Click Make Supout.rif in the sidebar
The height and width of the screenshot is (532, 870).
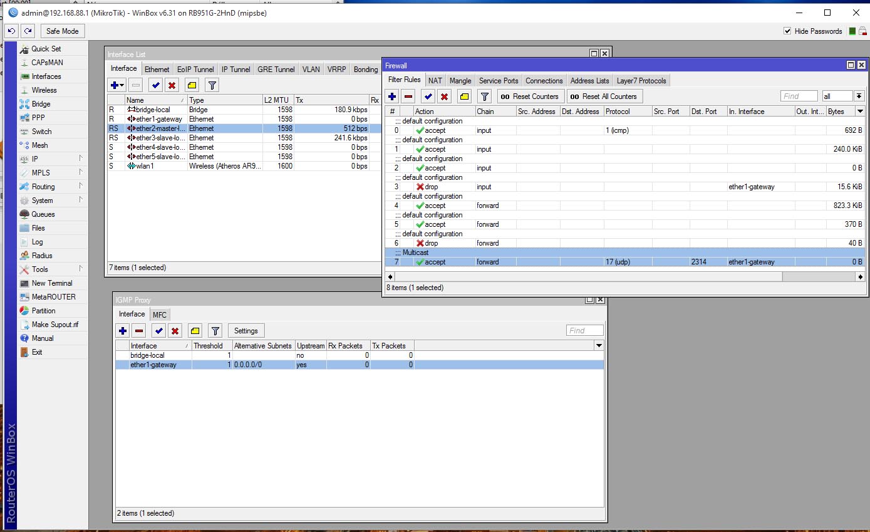tap(55, 325)
